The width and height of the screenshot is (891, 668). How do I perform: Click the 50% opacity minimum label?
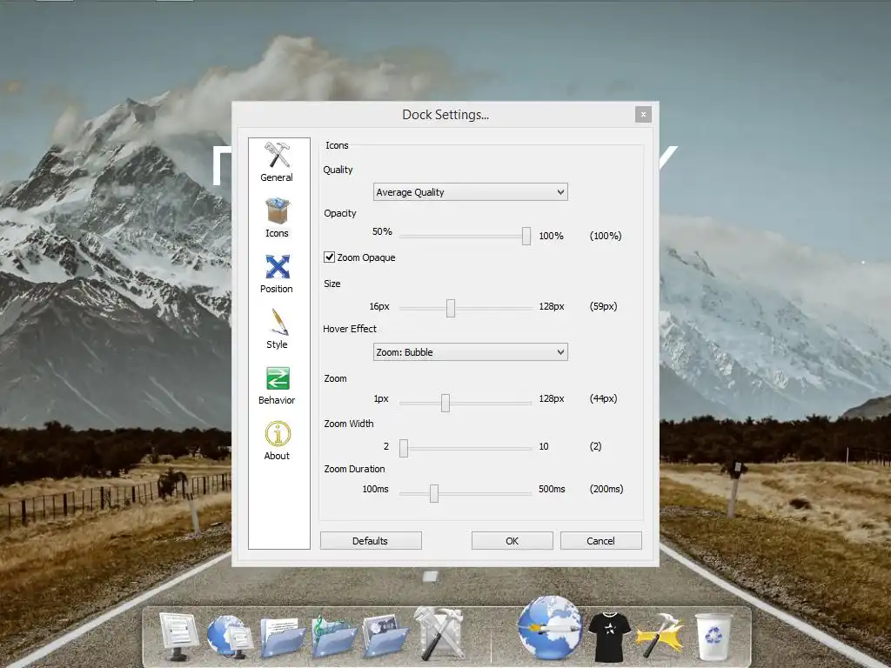pyautogui.click(x=383, y=231)
